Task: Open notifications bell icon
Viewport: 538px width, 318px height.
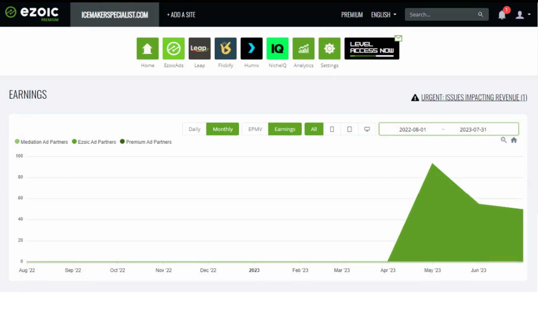Action: click(x=502, y=15)
